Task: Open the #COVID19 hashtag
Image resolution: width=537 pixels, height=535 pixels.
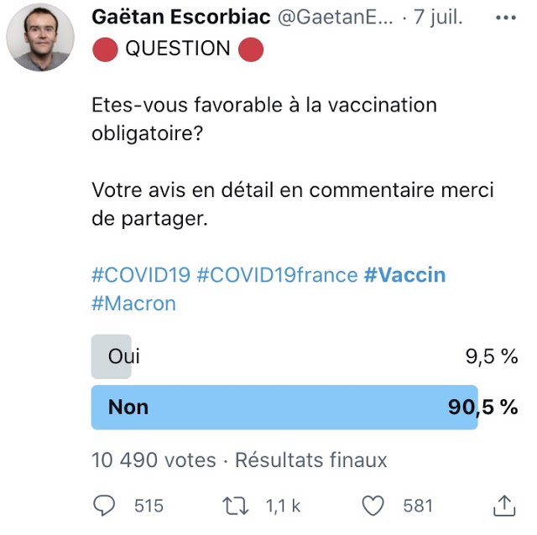Action: click(139, 275)
